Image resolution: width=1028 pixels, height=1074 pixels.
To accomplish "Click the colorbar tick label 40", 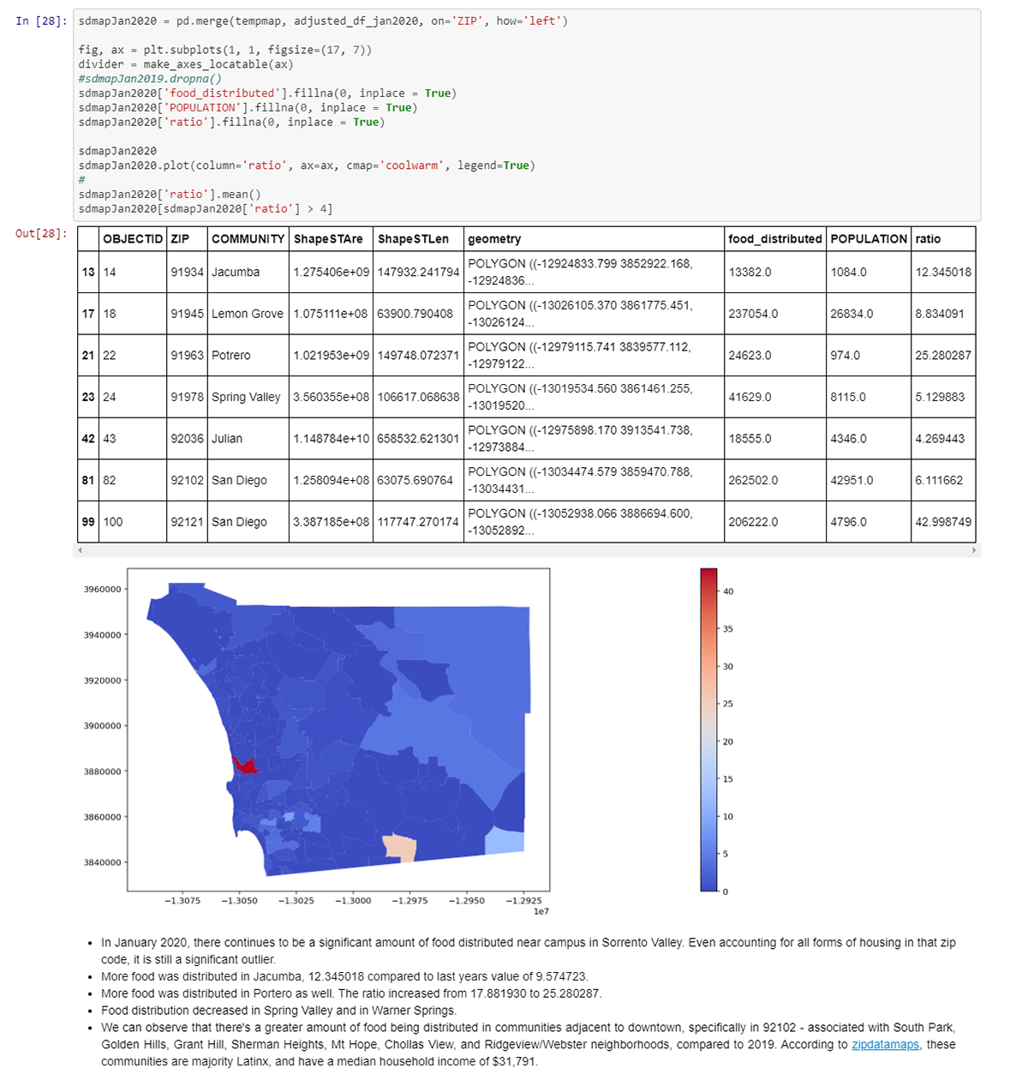I will pos(728,591).
